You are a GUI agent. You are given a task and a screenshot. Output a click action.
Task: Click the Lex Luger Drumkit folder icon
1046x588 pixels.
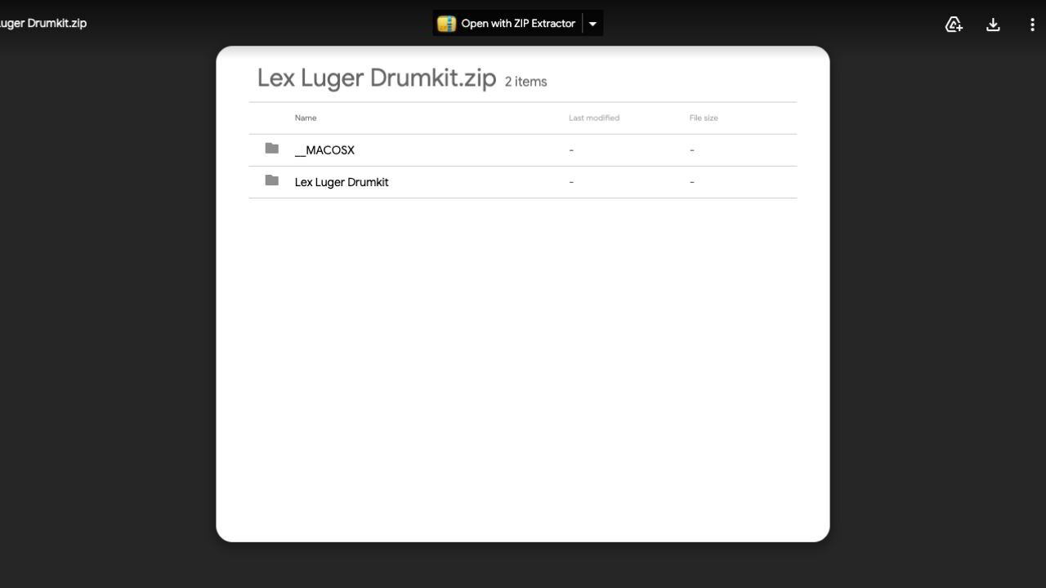coord(272,180)
